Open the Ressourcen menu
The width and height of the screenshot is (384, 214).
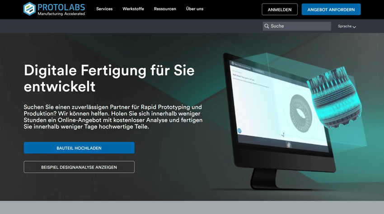(165, 9)
